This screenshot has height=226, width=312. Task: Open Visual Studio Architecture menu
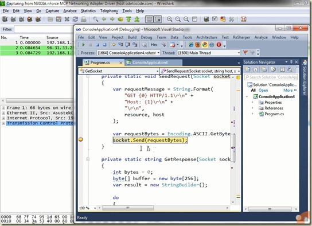click(x=207, y=37)
